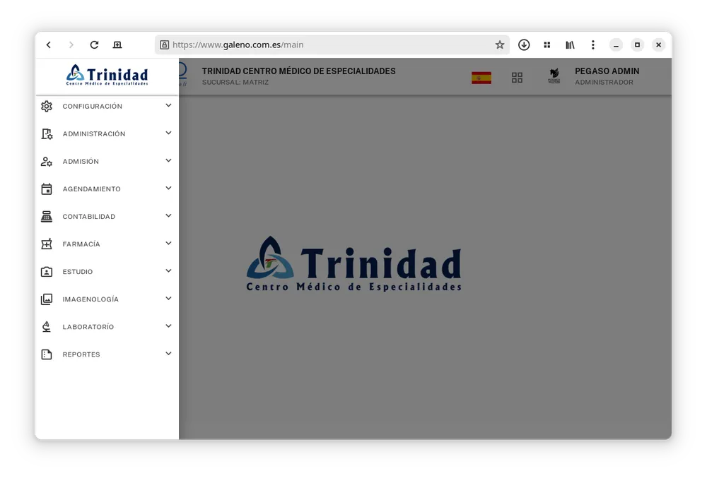Expand the Reportes chevron
This screenshot has width=707, height=478.
[168, 353]
